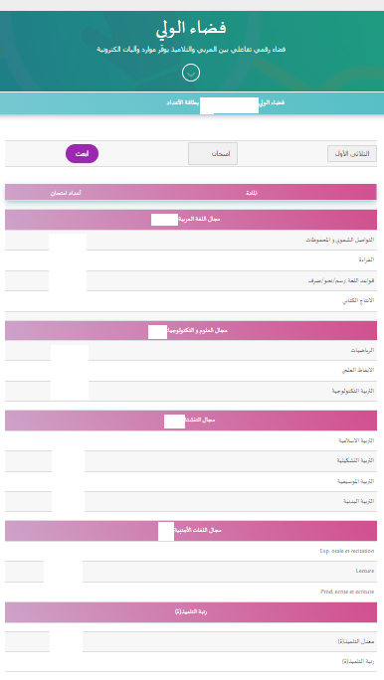Select the القراءة subject row
The width and height of the screenshot is (384, 680).
tap(191, 260)
